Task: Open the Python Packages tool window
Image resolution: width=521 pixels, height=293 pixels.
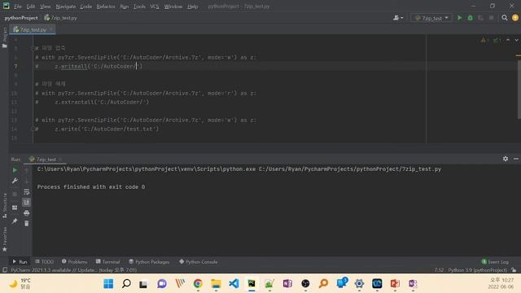Action: coord(149,262)
